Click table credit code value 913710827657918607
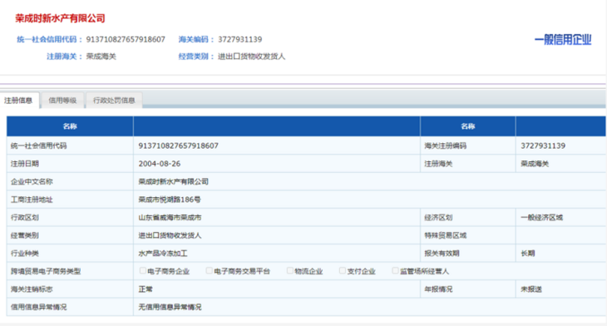This screenshot has width=607, height=326. (179, 146)
